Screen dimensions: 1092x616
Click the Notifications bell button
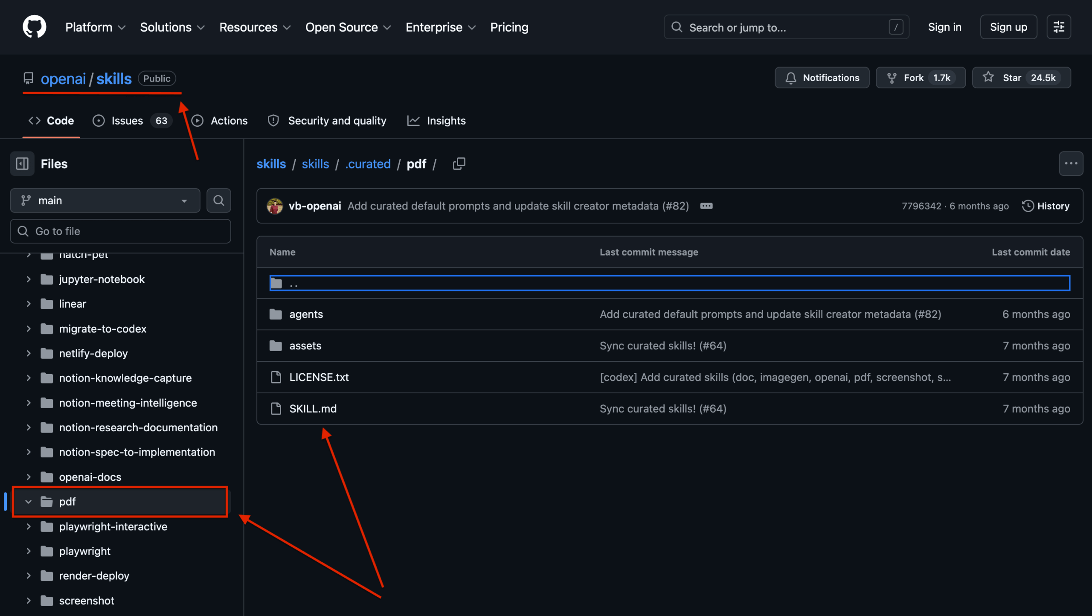822,78
